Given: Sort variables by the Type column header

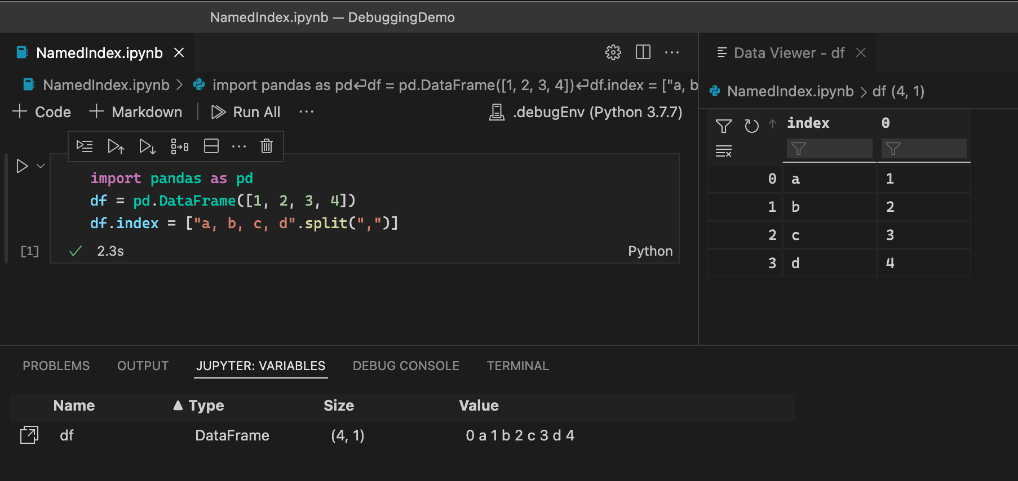Looking at the screenshot, I should click(x=206, y=406).
